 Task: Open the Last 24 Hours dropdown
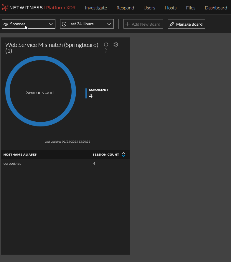tap(109, 24)
